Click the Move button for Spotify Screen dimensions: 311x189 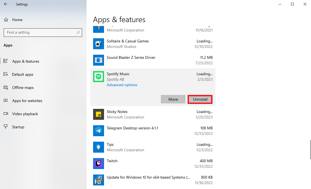pyautogui.click(x=173, y=99)
